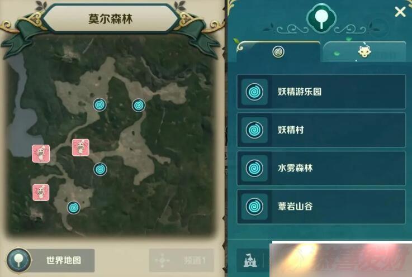Image resolution: width=412 pixels, height=277 pixels.
Task: Close the map panel with the X
Action: pos(400,12)
